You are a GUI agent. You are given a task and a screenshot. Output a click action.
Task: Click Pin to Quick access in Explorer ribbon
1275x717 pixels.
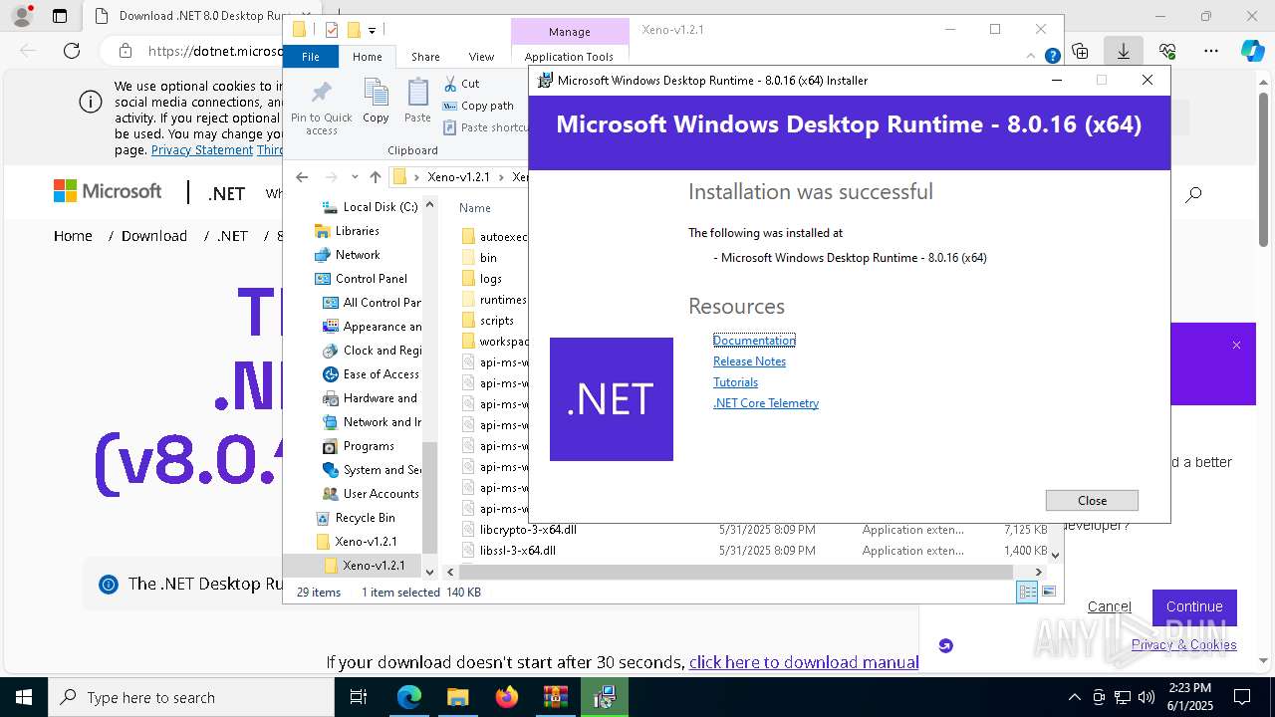click(x=321, y=108)
